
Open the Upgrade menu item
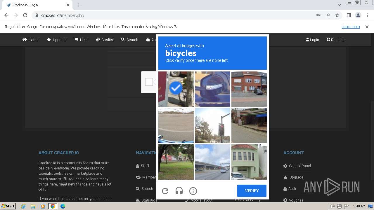(x=57, y=40)
